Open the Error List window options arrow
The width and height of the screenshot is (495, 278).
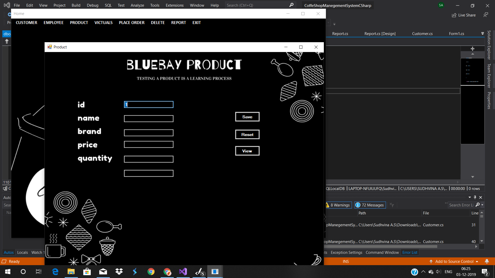(x=469, y=197)
